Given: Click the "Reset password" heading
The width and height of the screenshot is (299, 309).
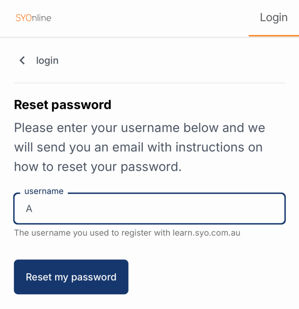Looking at the screenshot, I should click(63, 105).
